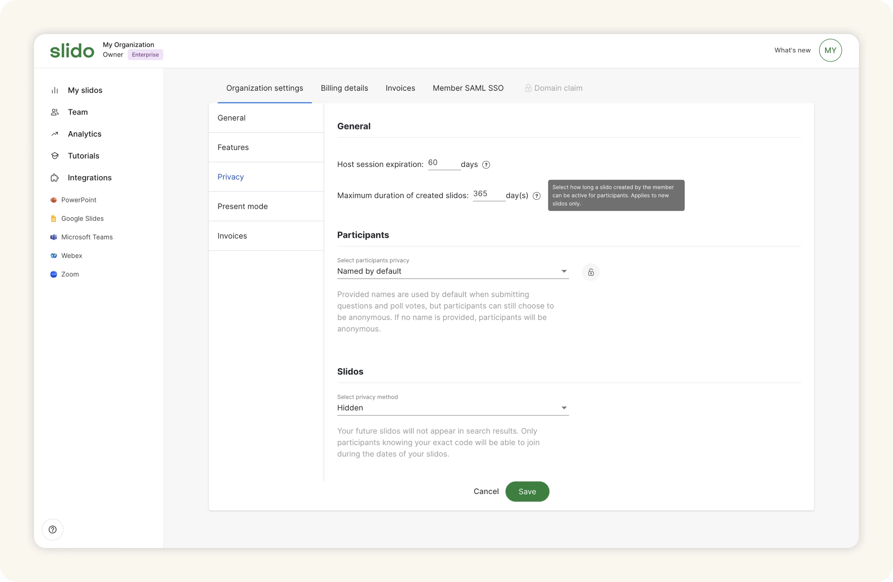Screen dimensions: 893x582
Task: Select Present mode in settings menu
Action: click(266, 206)
